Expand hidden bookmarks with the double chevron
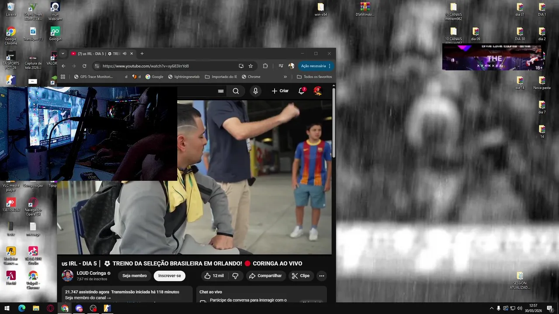559x314 pixels. (x=285, y=77)
